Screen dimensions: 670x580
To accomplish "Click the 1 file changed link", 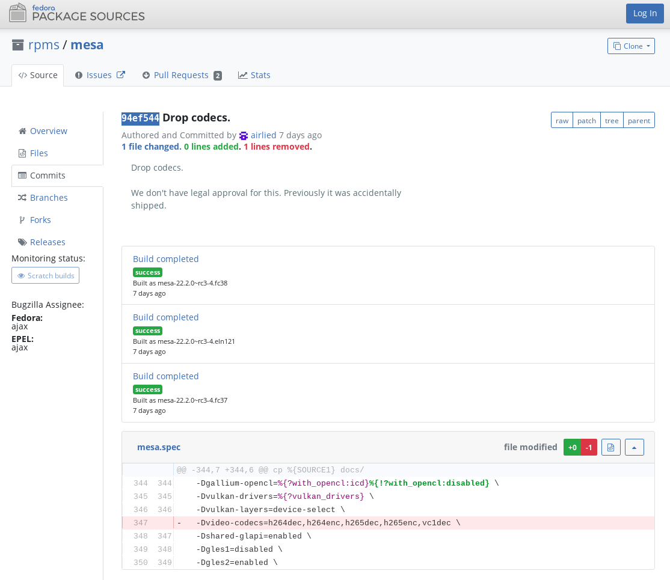I will [152, 147].
